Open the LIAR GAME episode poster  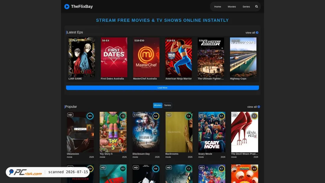coord(82,57)
